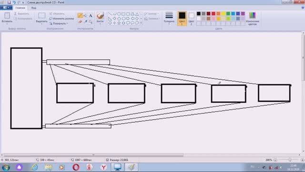Open the Paste (Вставить) dropdown arrow

click(7, 24)
